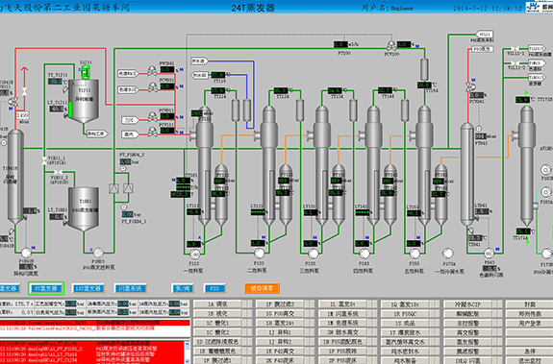Viewport: 553px width, 364px height.
Task: Click the FT200 flow value display
Action: [340, 45]
